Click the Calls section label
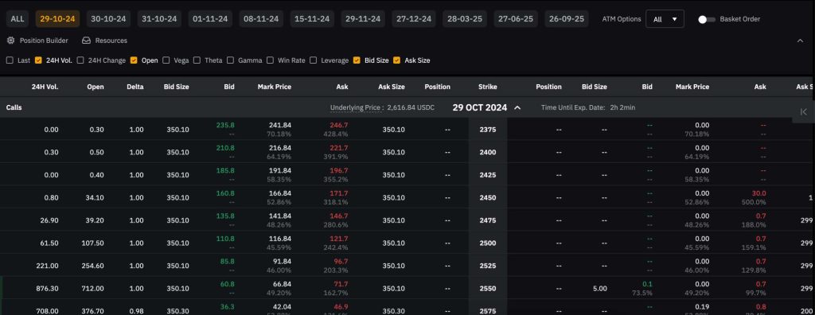 click(x=14, y=107)
